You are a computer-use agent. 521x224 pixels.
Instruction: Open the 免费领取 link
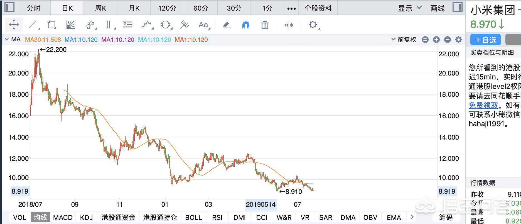pos(483,105)
